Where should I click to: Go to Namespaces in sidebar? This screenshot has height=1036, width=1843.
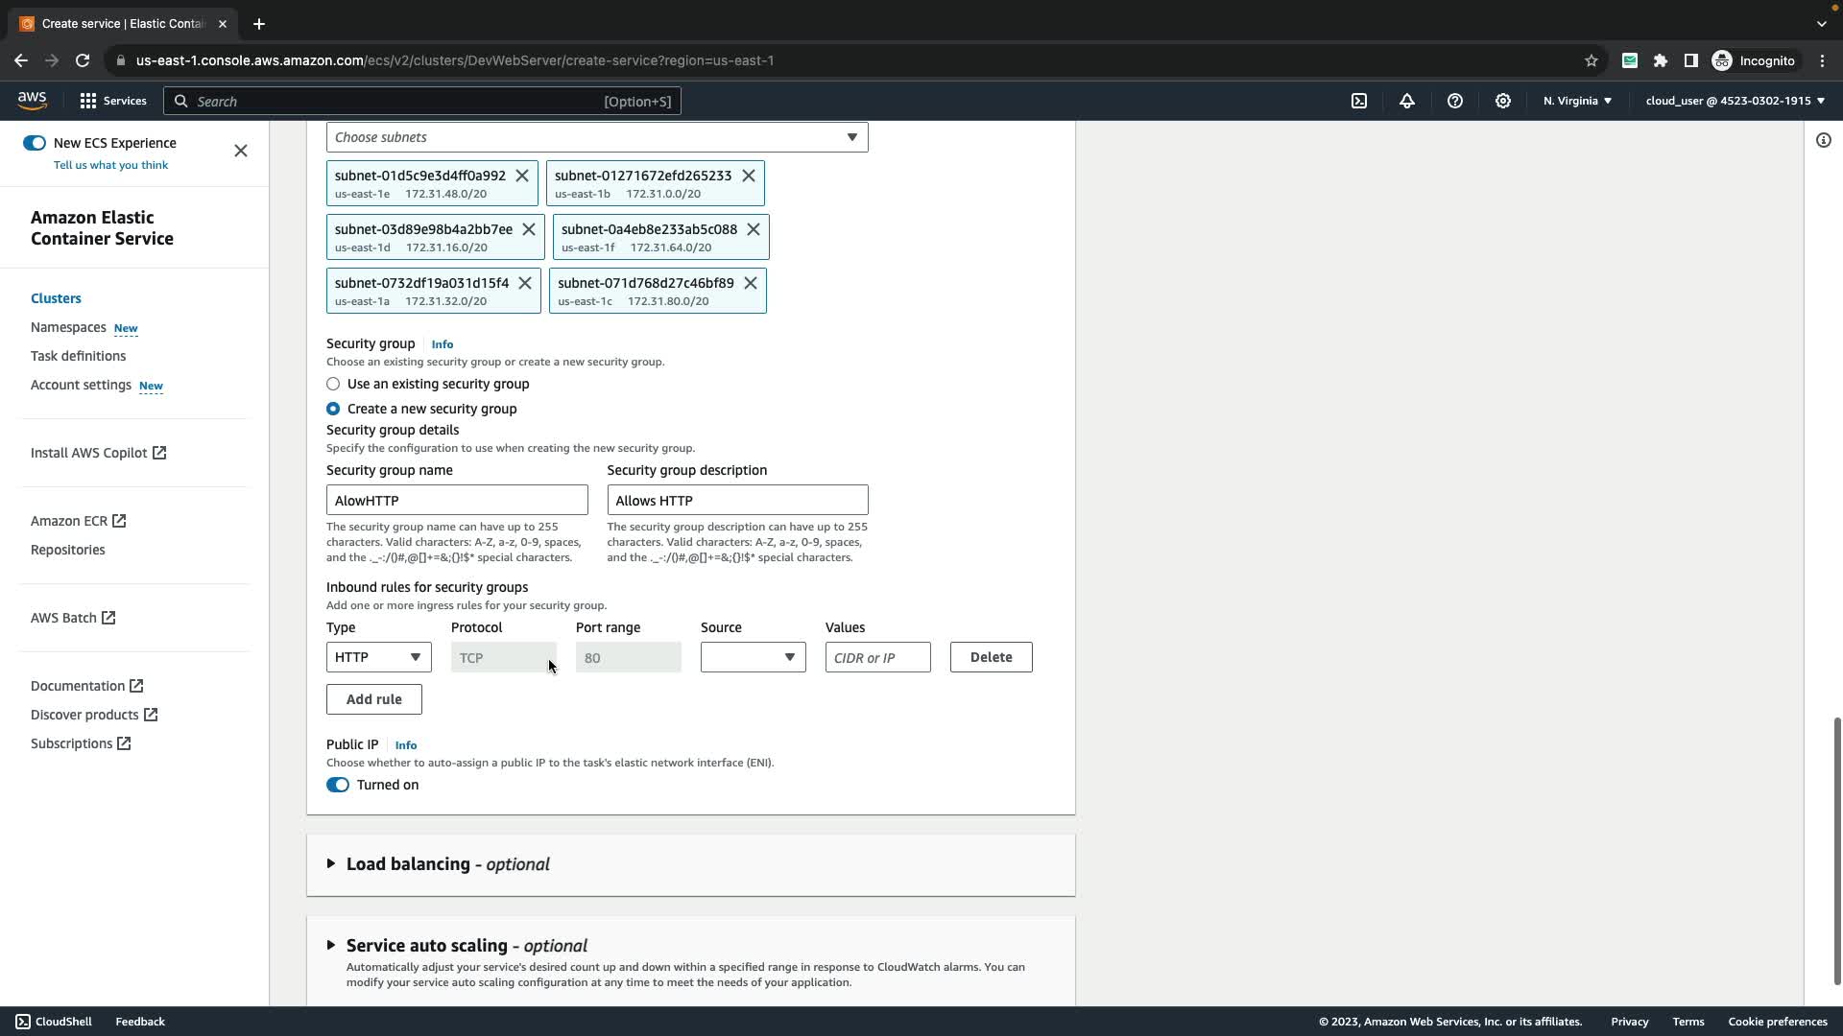[x=68, y=327]
